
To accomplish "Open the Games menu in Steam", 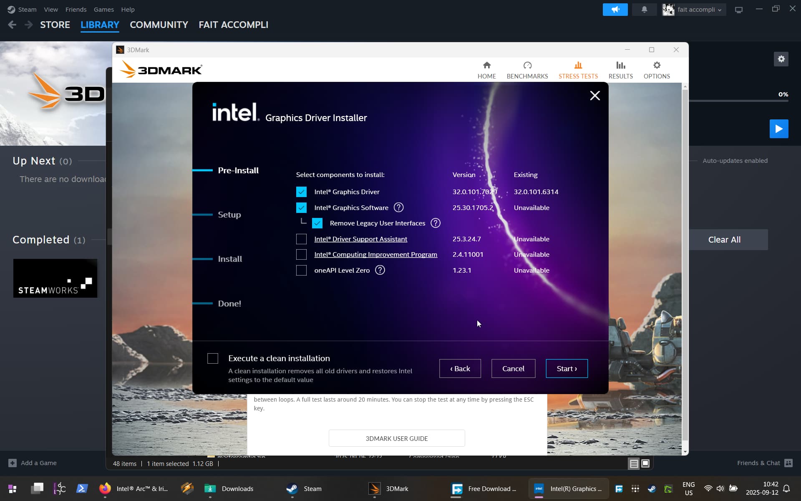I will pos(103,9).
